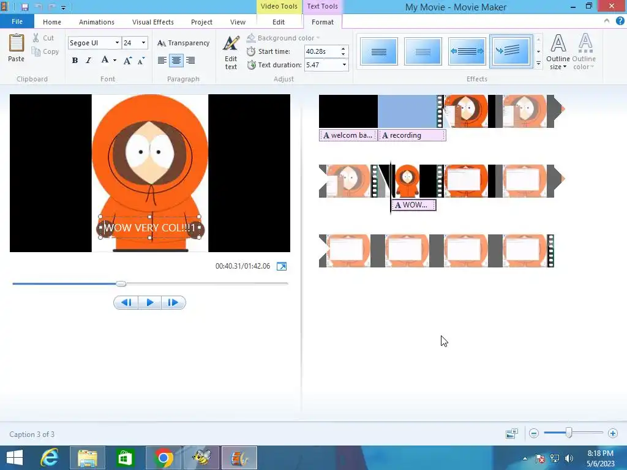Select the black title clip thumbnail

click(348, 111)
